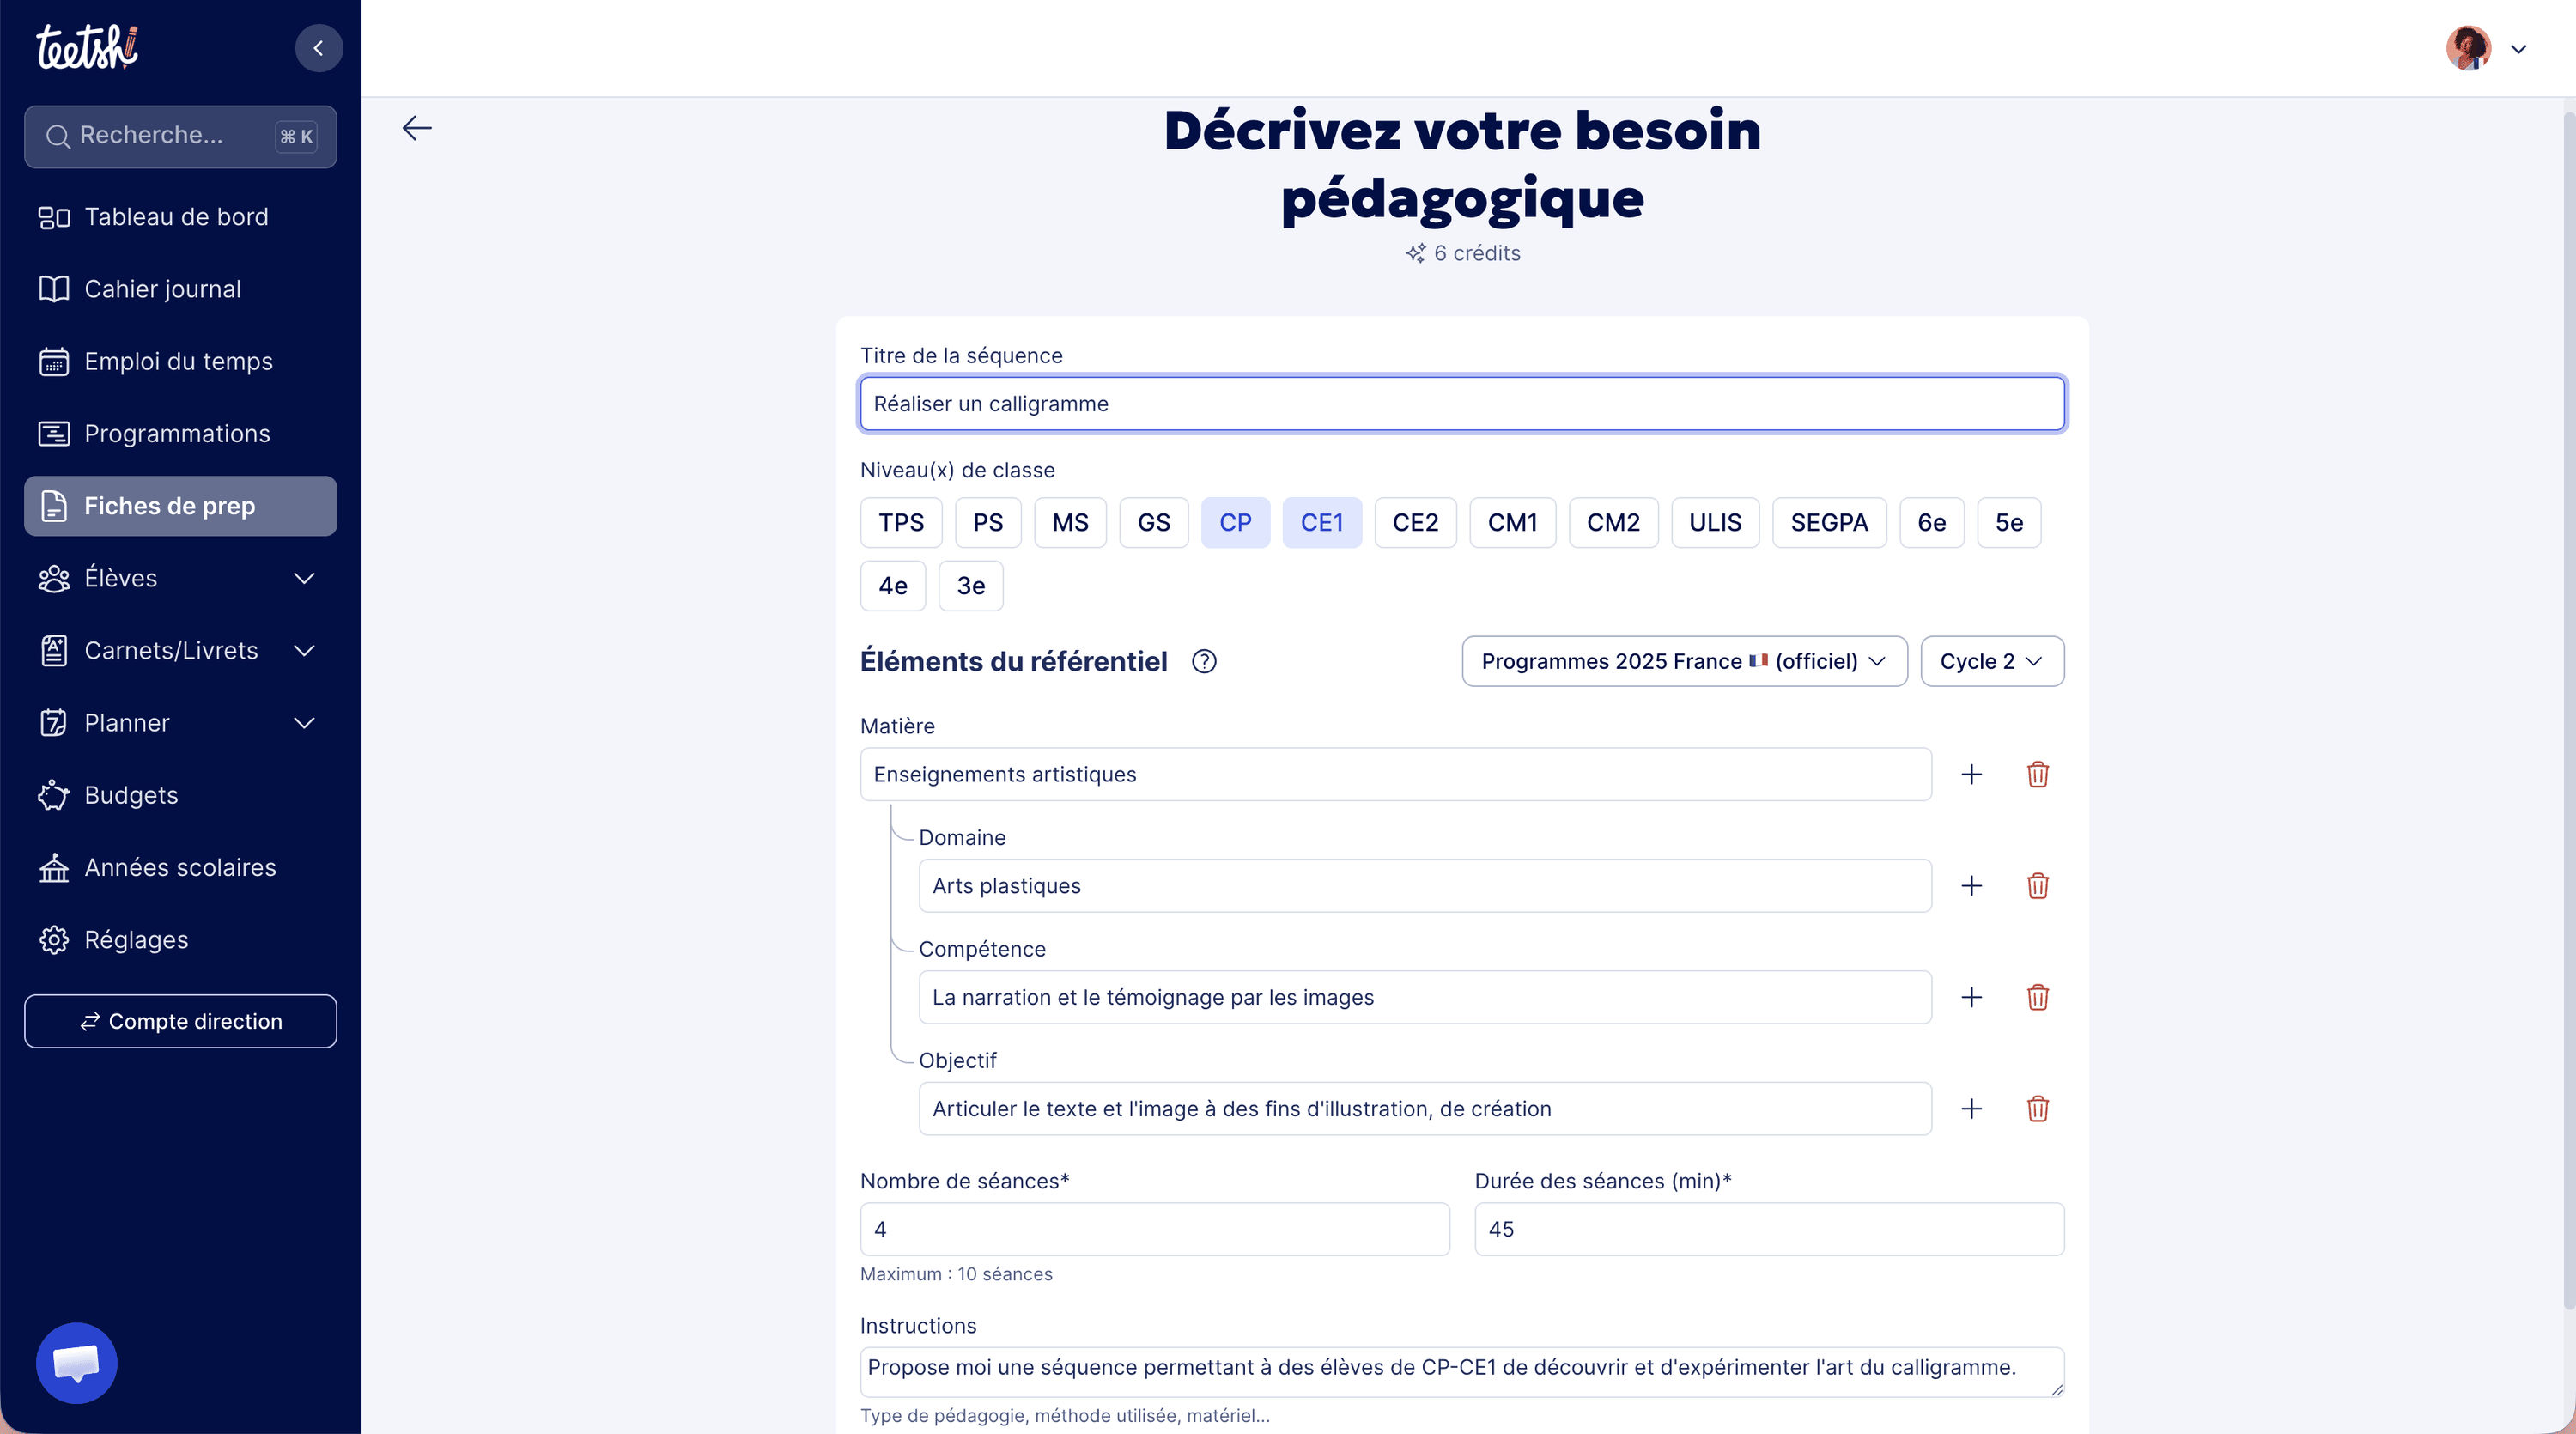The height and width of the screenshot is (1434, 2576).
Task: Open the Cycle 2 selector
Action: pos(1991,661)
